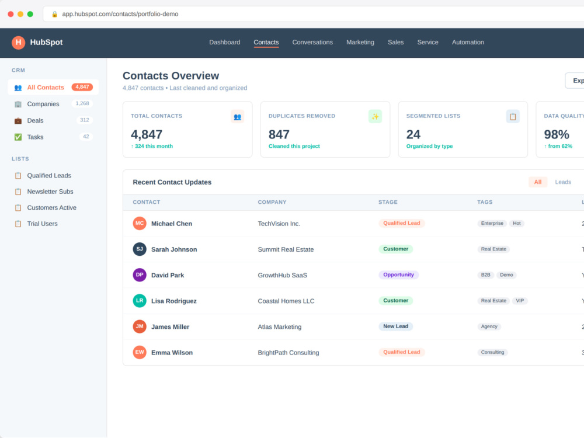This screenshot has height=438, width=584.
Task: Click David Park's Opportunity stage badge
Action: [x=398, y=274]
